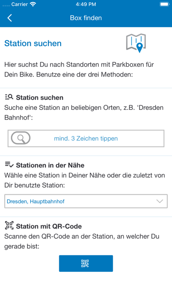
Task: Tap the QR frame icon beside Station mit QR-Code
Action: click(x=9, y=226)
